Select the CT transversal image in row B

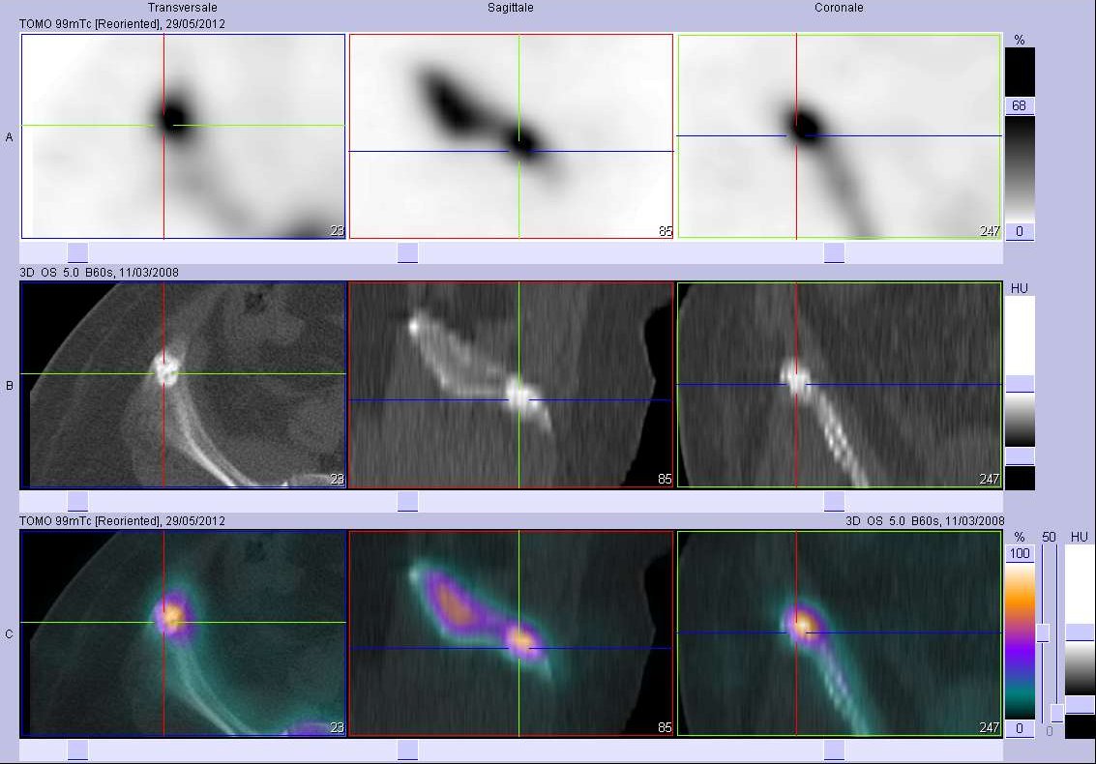(x=183, y=385)
